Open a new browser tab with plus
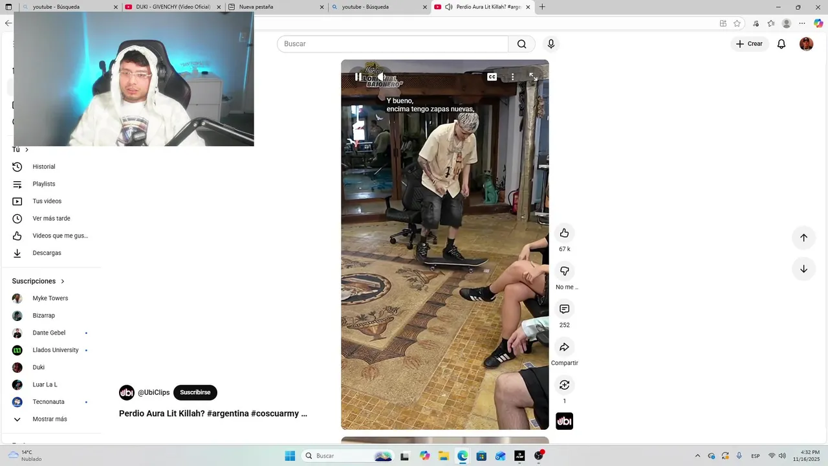Screen dimensions: 828x466 pos(542,7)
